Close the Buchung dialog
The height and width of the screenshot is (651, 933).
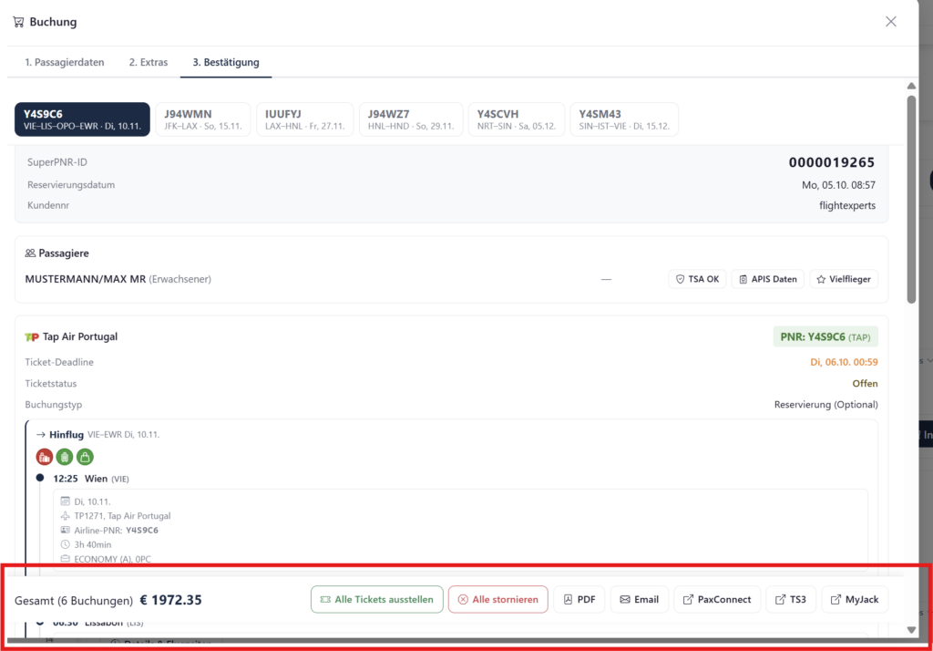(x=891, y=22)
